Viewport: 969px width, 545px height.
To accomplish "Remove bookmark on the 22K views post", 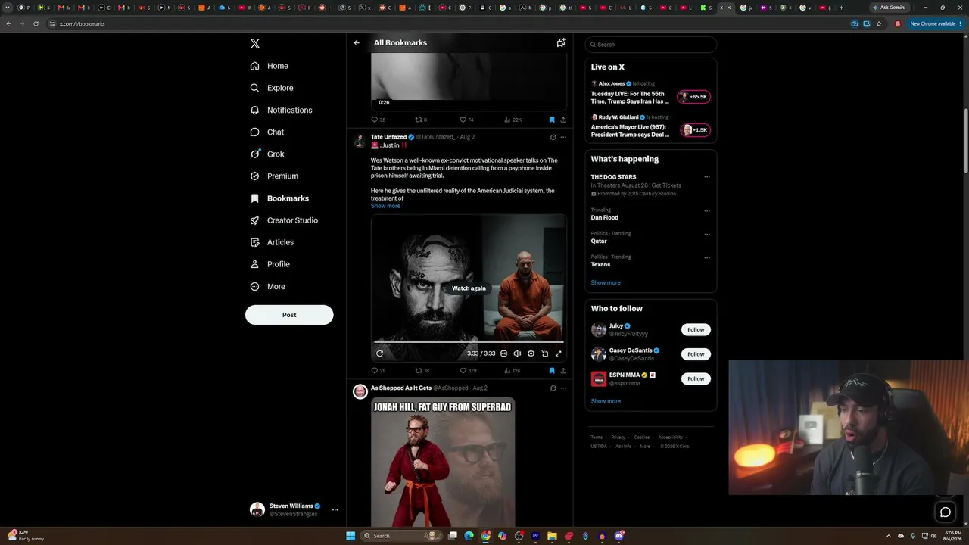I will 552,120.
